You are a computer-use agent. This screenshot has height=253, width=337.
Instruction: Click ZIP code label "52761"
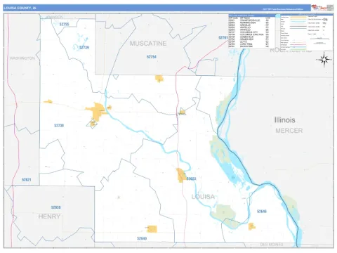[x=223, y=38]
